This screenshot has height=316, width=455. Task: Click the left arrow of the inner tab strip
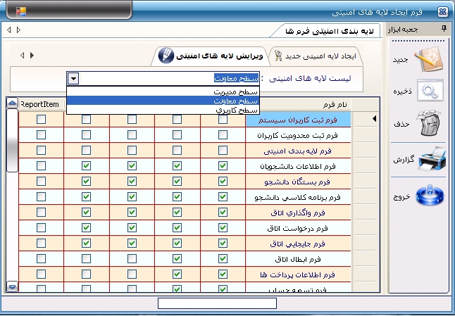point(23,55)
